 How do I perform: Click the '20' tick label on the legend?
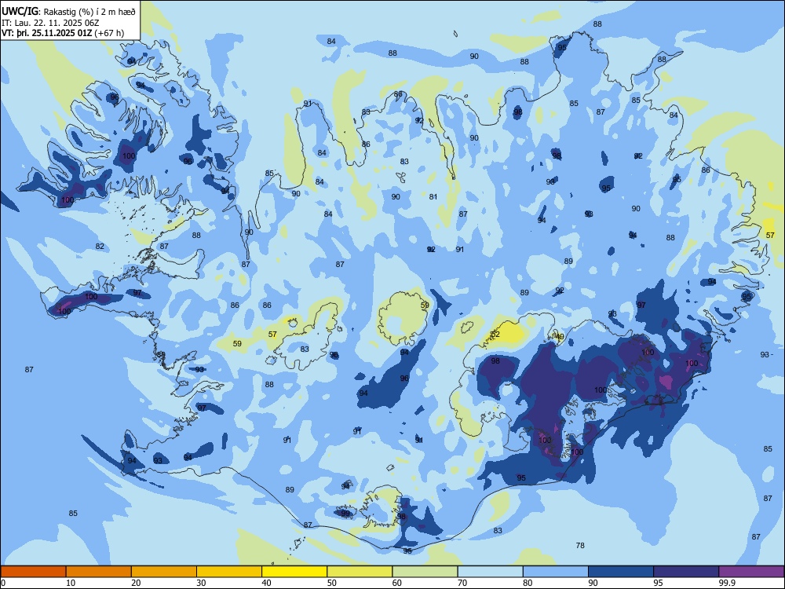point(136,583)
